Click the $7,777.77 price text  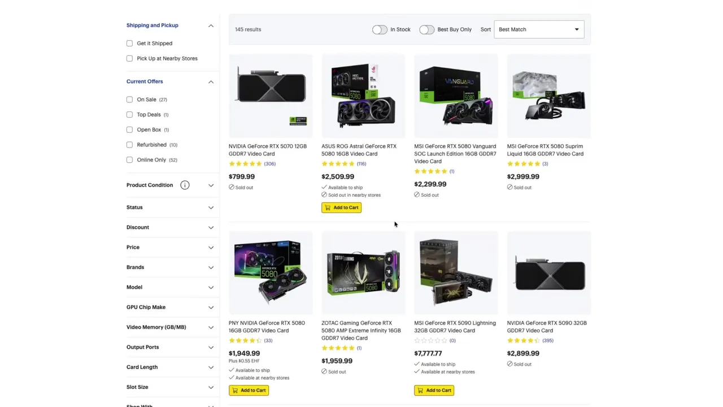[428, 353]
